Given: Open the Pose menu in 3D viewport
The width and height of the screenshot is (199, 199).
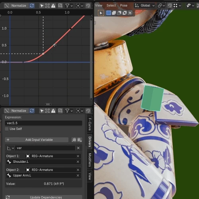Looking at the screenshot, I should [x=124, y=6].
